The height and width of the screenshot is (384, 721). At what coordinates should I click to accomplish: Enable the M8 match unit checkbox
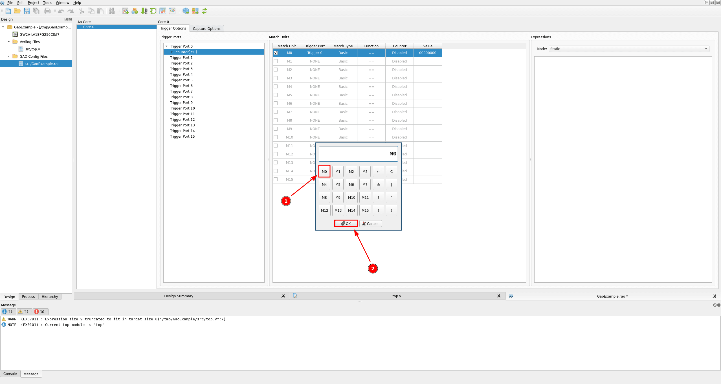(x=276, y=120)
